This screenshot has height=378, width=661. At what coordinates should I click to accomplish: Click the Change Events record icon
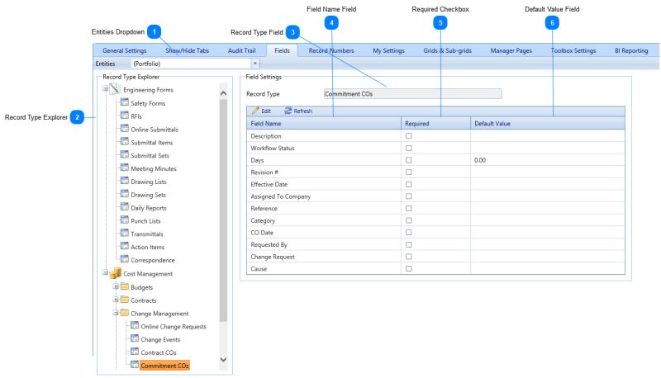pos(135,338)
